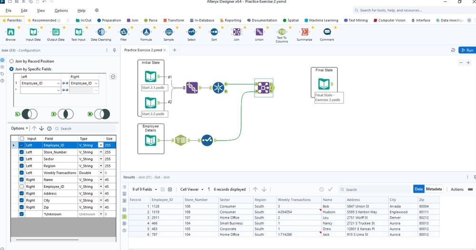Click the results Search field
This screenshot has height=250, width=476.
[x=375, y=190]
